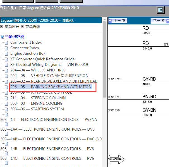Click page icon beside REAR DRIVE AXLE
The width and height of the screenshot is (169, 167).
coord(6,82)
